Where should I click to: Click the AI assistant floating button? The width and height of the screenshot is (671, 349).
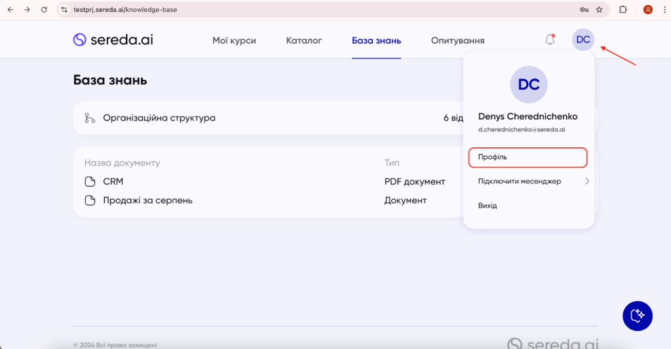(x=637, y=316)
